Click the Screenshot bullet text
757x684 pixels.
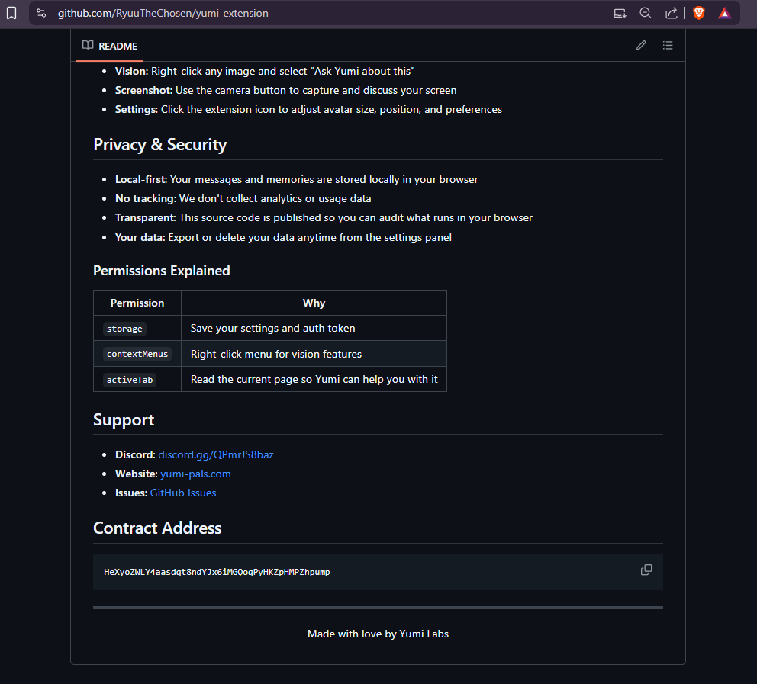click(x=285, y=90)
